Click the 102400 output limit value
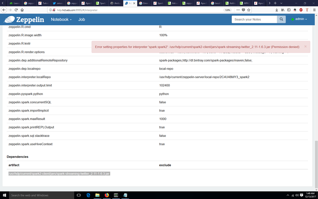Image resolution: width=318 pixels, height=199 pixels. point(164,85)
